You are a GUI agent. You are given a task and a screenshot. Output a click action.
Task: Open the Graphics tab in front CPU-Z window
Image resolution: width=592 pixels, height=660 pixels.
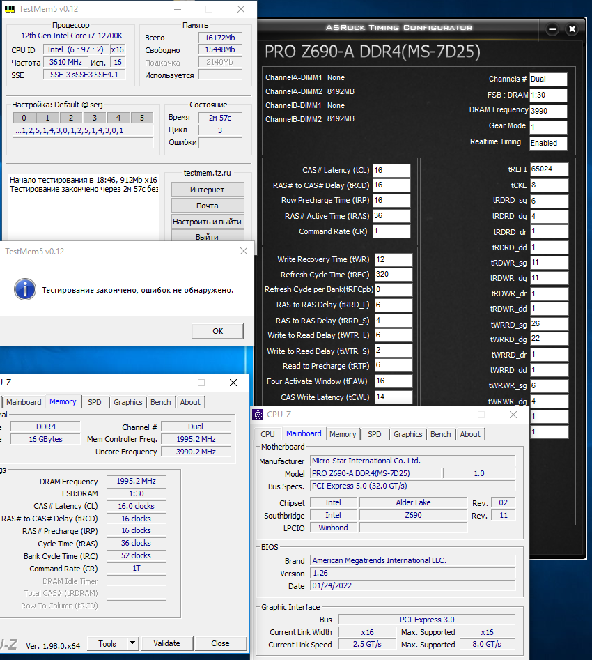point(407,434)
